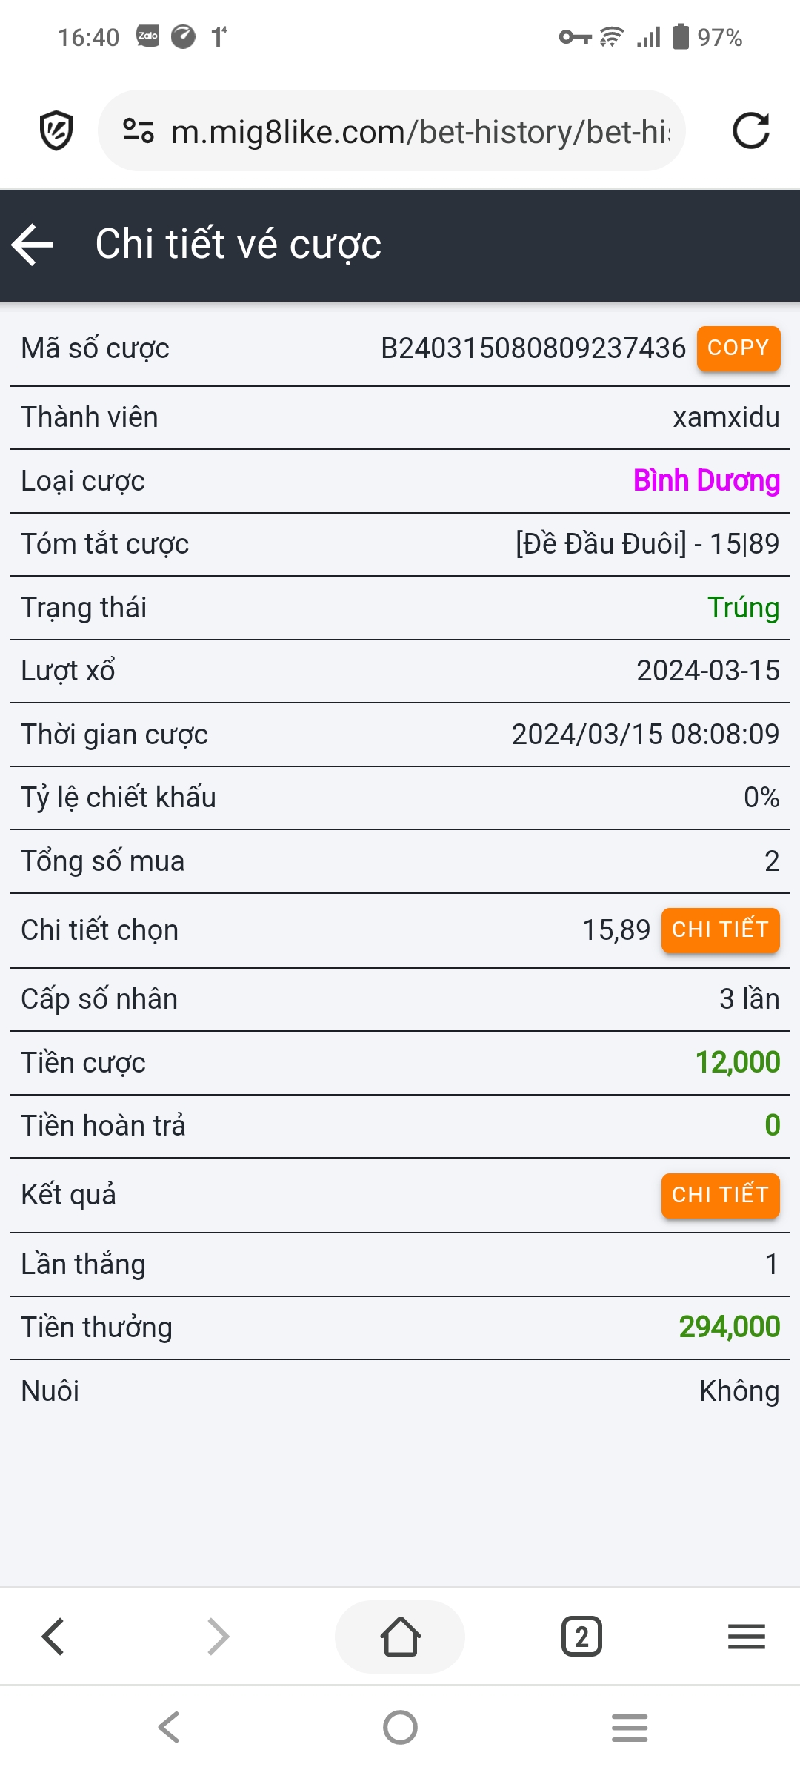
Task: Tap the Zalo notification in status bar
Action: point(148,36)
